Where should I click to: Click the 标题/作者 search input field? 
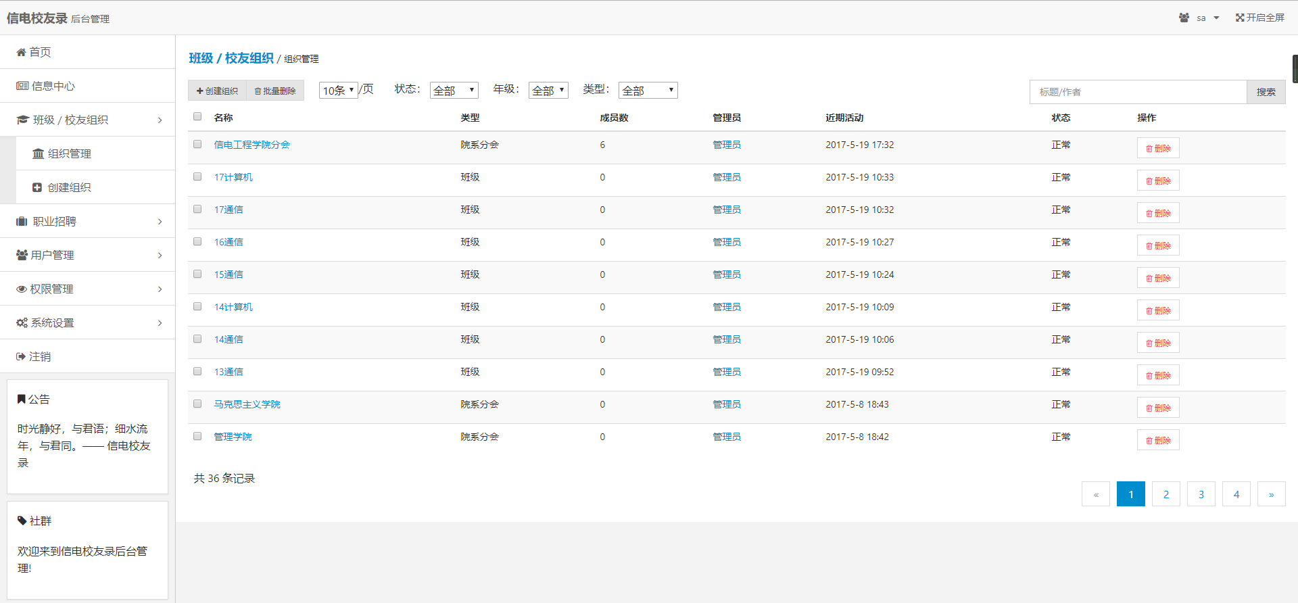1137,92
